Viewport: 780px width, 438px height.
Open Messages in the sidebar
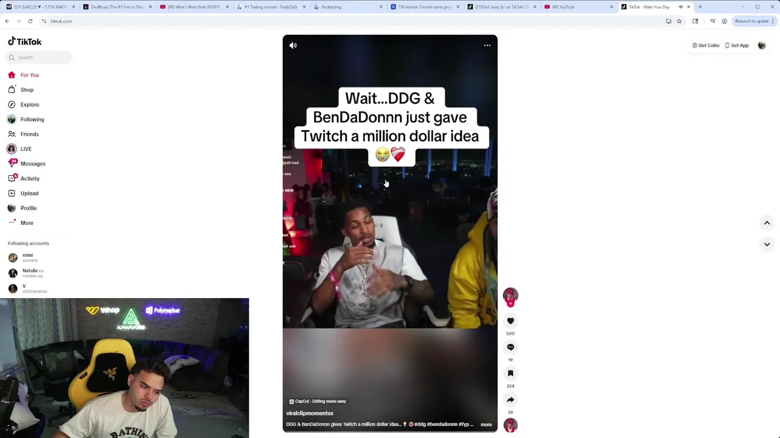(x=27, y=164)
